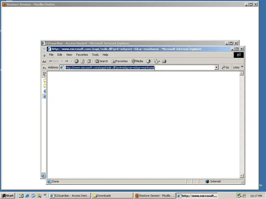Open the Favorites pane from toolbar
Screen dimensions: 266x199
(x=119, y=61)
